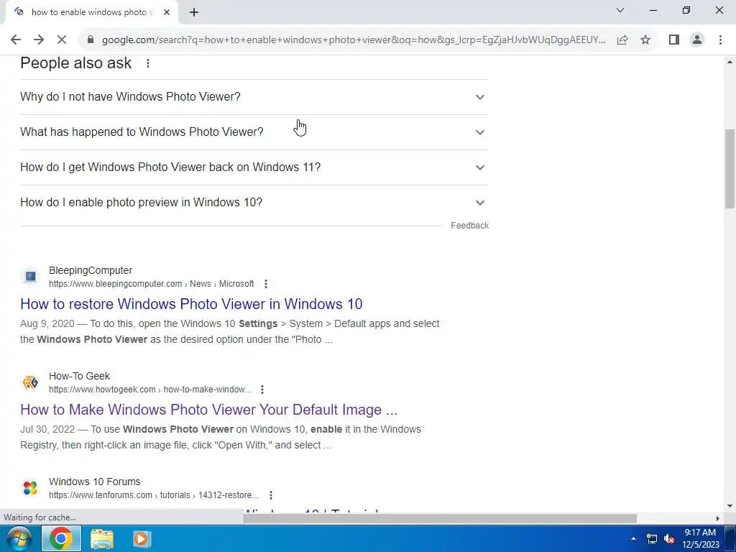
Task: Click the 'How-To Geek' site name
Action: (x=79, y=376)
